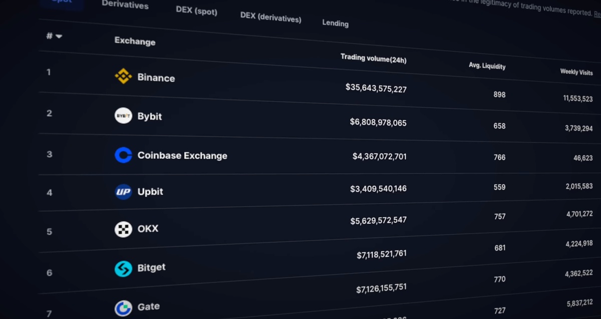
Task: Click Coinbase weekly visits 46,623
Action: coord(583,158)
